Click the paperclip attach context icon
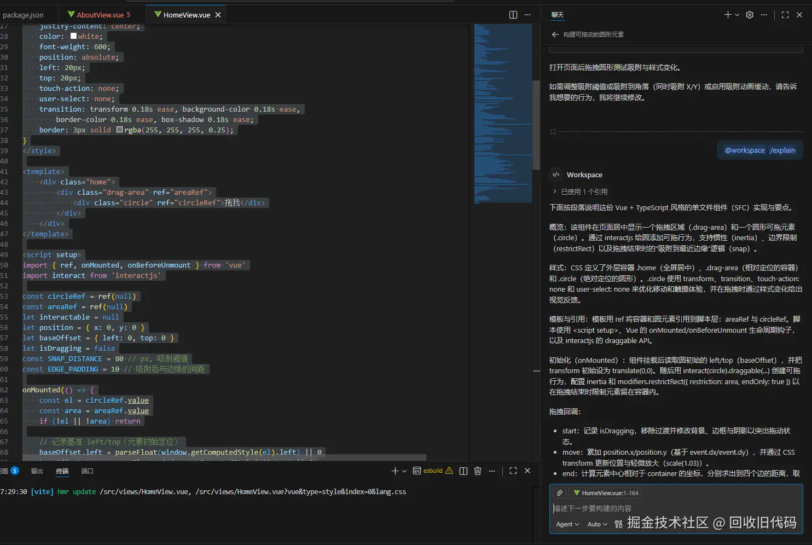812x545 pixels. (559, 493)
